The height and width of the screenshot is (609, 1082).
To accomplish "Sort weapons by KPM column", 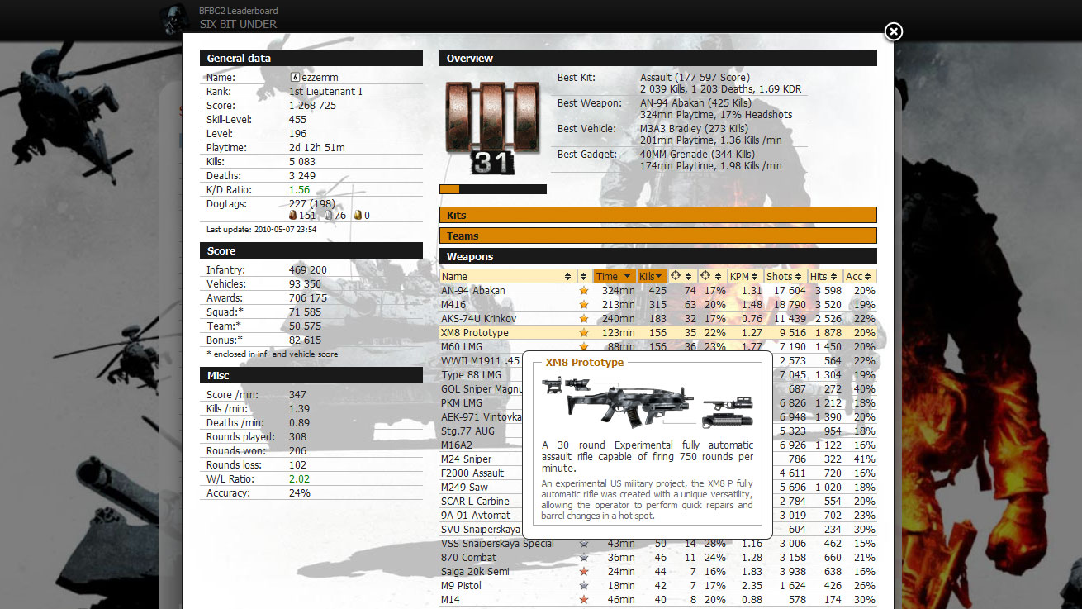I will [745, 276].
